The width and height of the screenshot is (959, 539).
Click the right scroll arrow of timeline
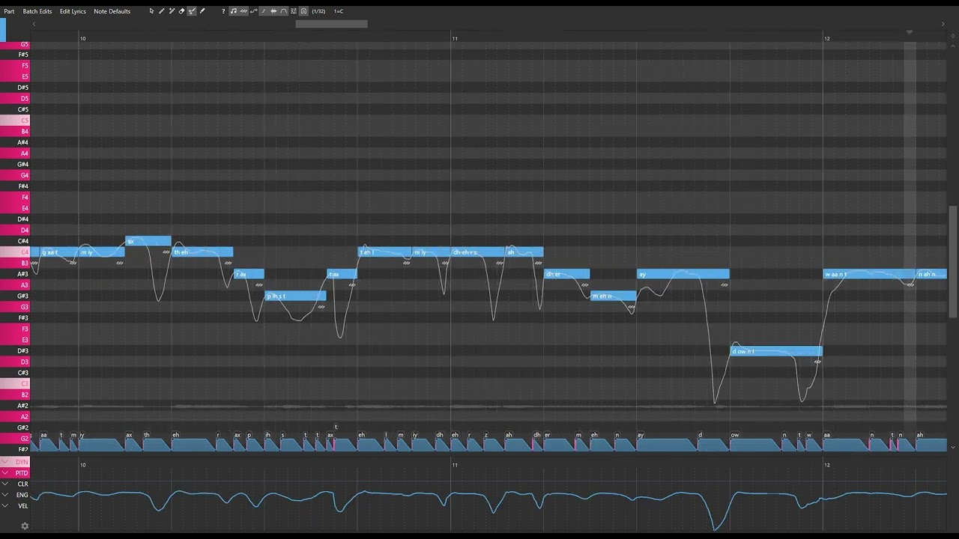click(x=943, y=24)
